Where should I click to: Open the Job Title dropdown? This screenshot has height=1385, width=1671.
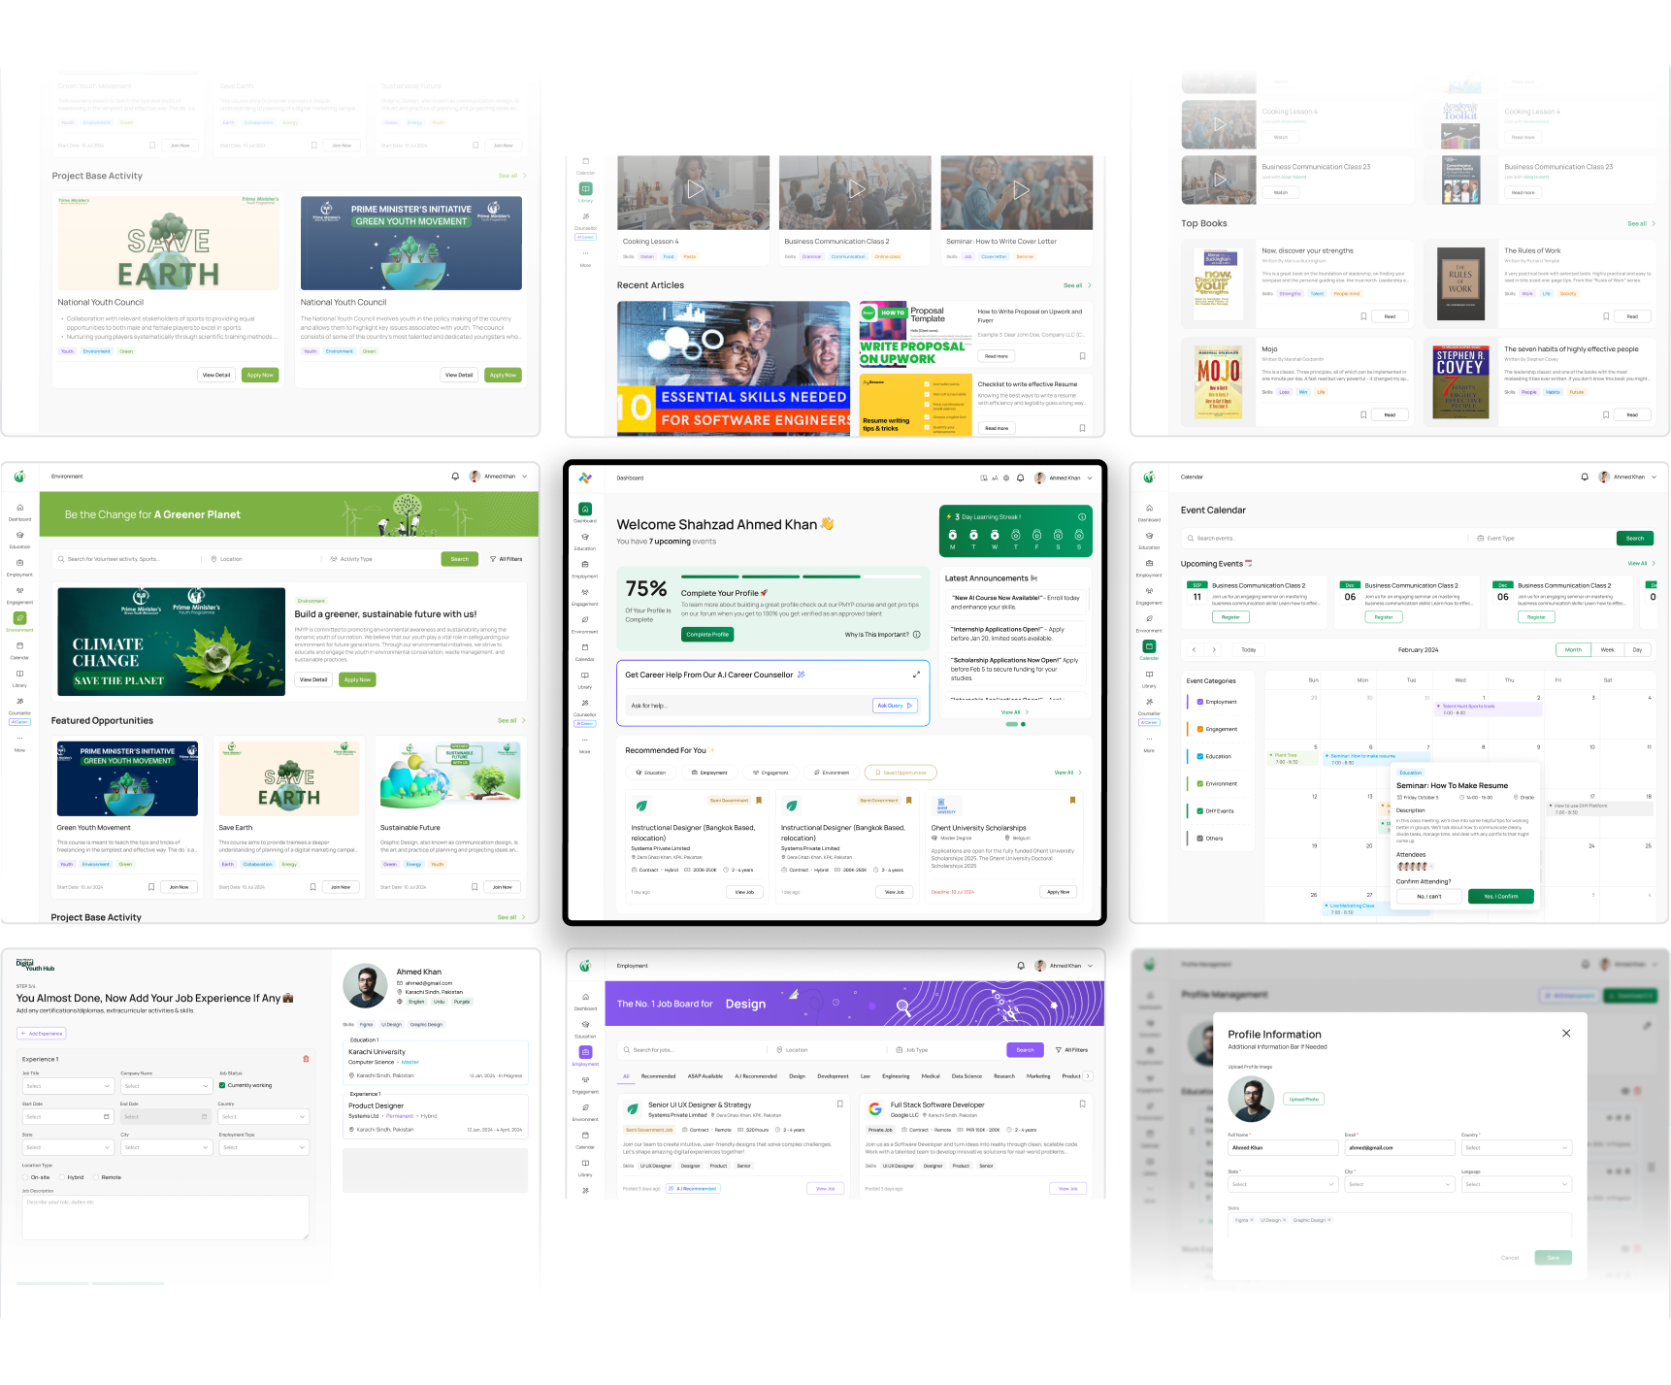(x=68, y=1086)
